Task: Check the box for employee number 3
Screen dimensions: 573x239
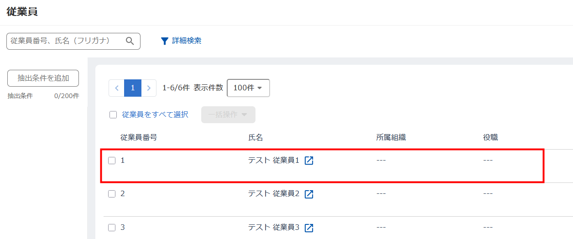Action: 112,228
